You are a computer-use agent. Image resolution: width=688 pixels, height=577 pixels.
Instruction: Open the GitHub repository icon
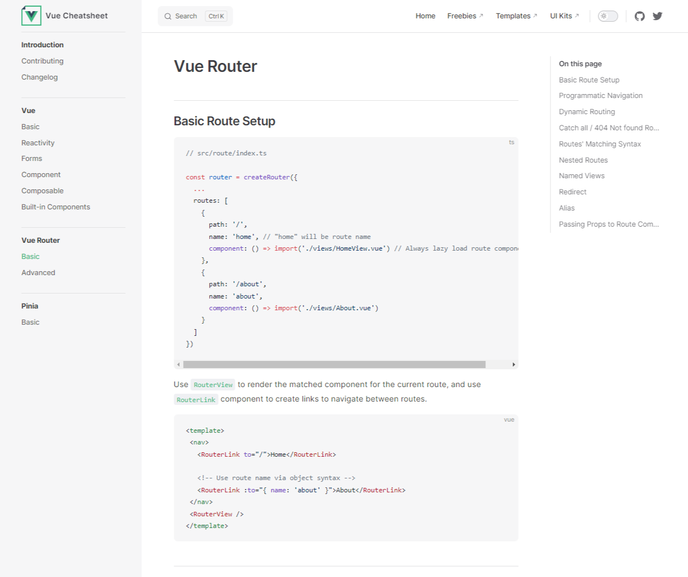coord(640,16)
